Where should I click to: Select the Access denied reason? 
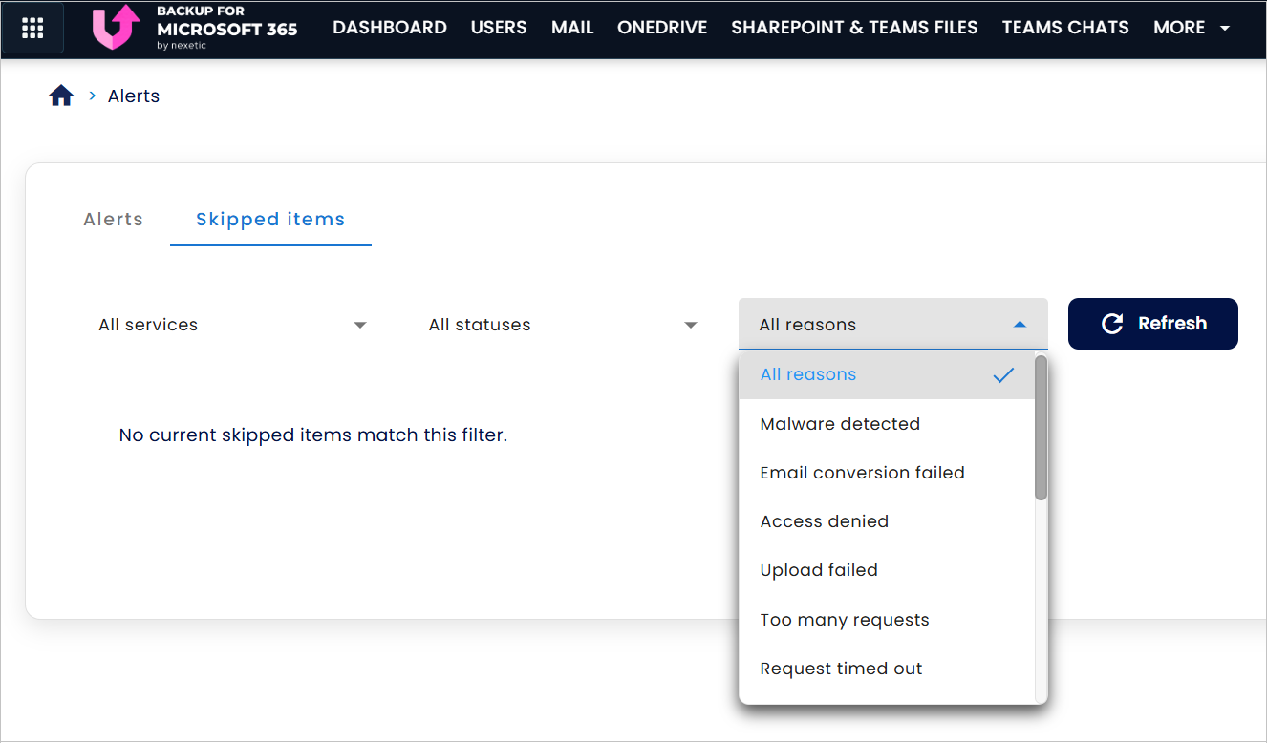887,521
